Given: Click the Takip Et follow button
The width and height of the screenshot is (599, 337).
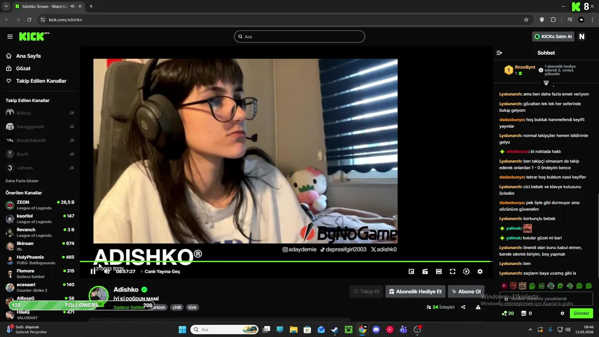Looking at the screenshot, I should [x=366, y=292].
